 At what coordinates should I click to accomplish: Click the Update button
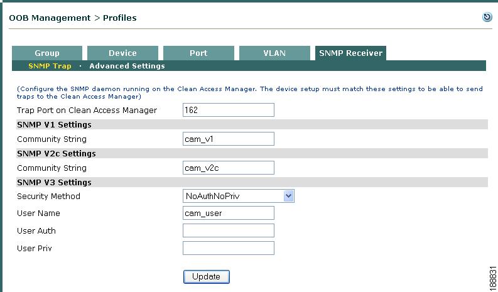206,277
